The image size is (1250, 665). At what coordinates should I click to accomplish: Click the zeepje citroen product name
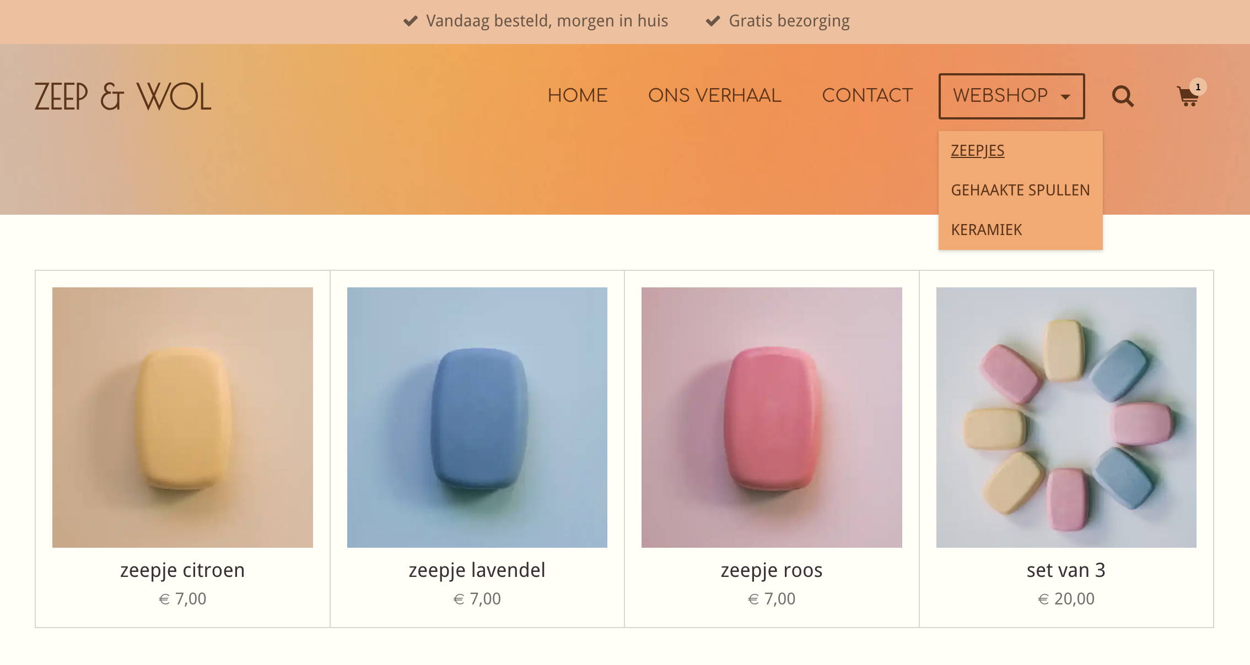(x=182, y=570)
